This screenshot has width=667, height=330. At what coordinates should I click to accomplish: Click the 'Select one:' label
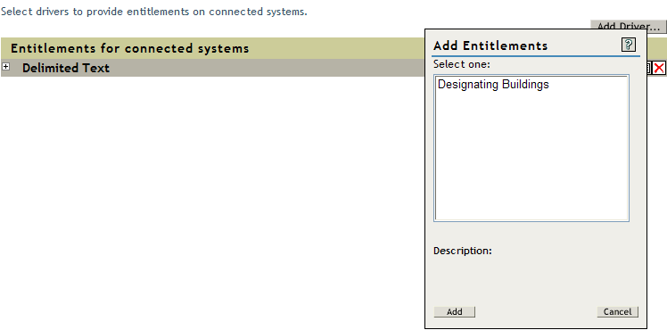(462, 64)
